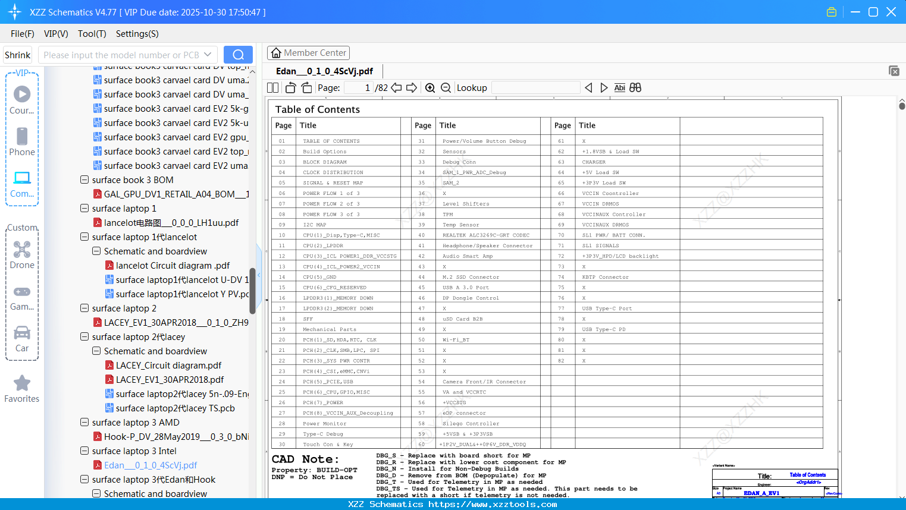
Task: Click the binoculars search icon
Action: click(635, 88)
